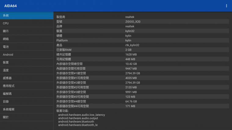The image size is (232, 130).
Task: Open the 應用程式 list
Action: click(27, 86)
